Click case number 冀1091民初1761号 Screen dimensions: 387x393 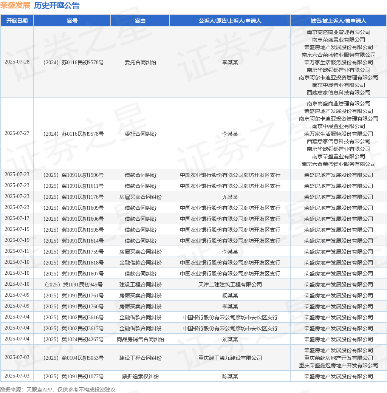pyautogui.click(x=74, y=296)
